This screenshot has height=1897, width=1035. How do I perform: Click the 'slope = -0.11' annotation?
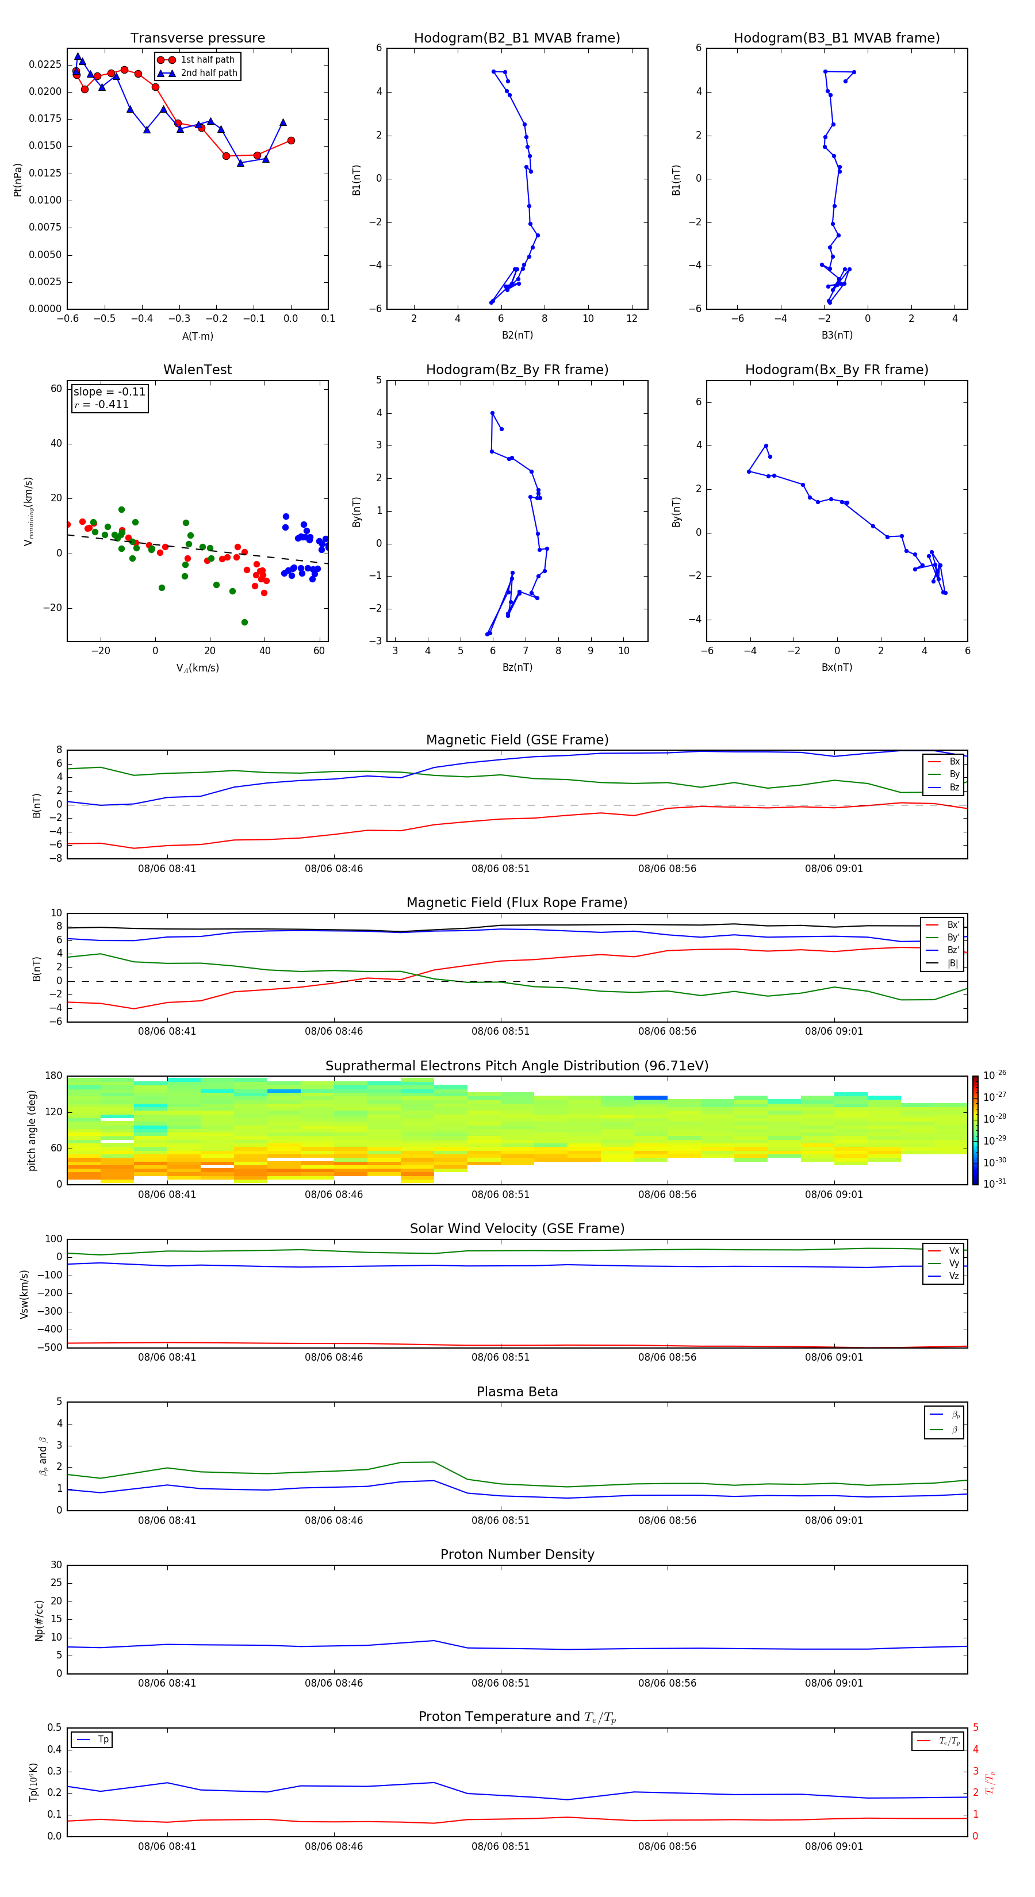(x=109, y=392)
